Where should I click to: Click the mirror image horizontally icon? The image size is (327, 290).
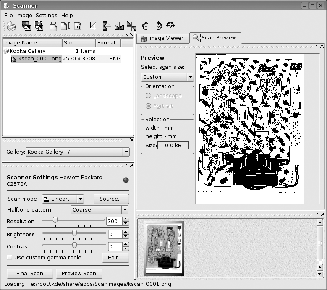(119, 26)
